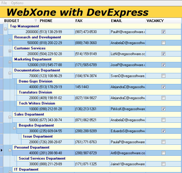
Task: Click the EduardoS@vegassoftware email cell
Action: point(128,131)
